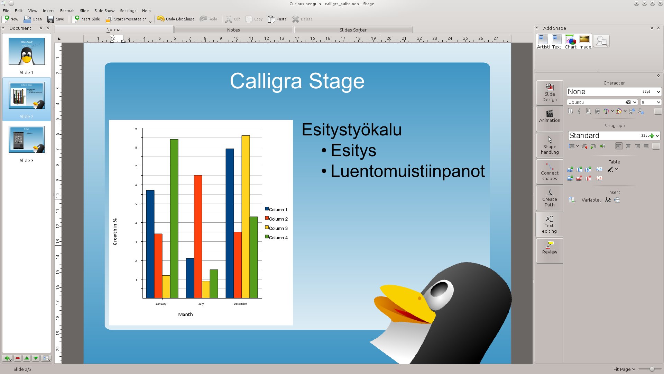
Task: Toggle italic text formatting
Action: click(579, 111)
